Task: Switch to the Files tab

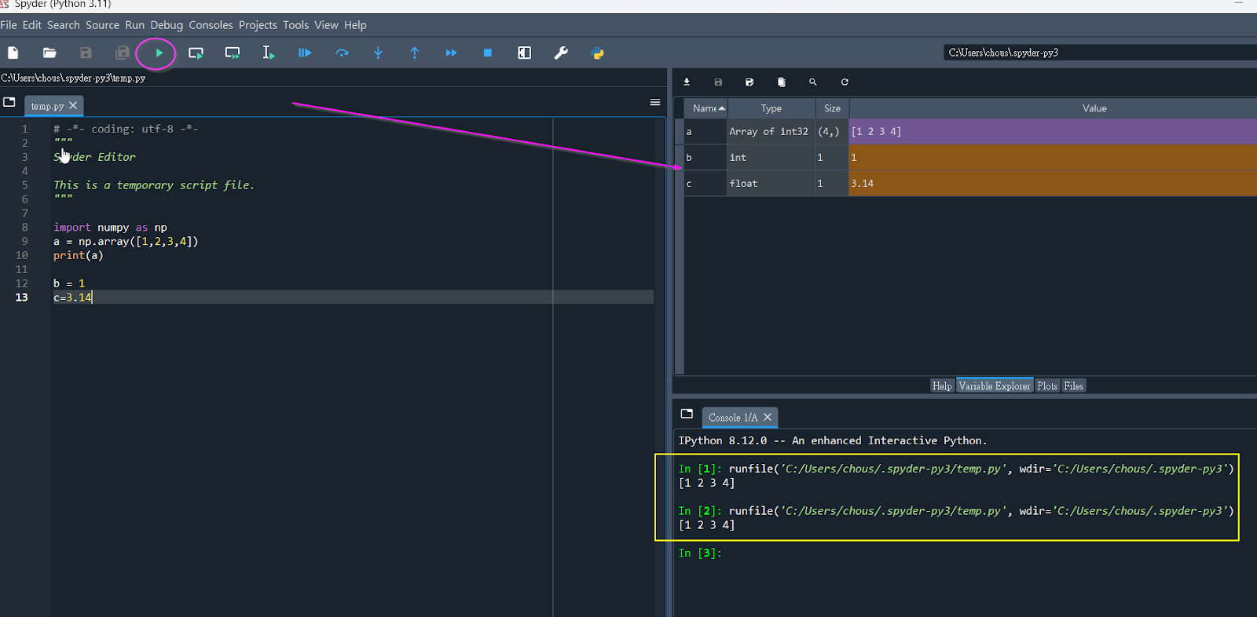Action: [1074, 385]
